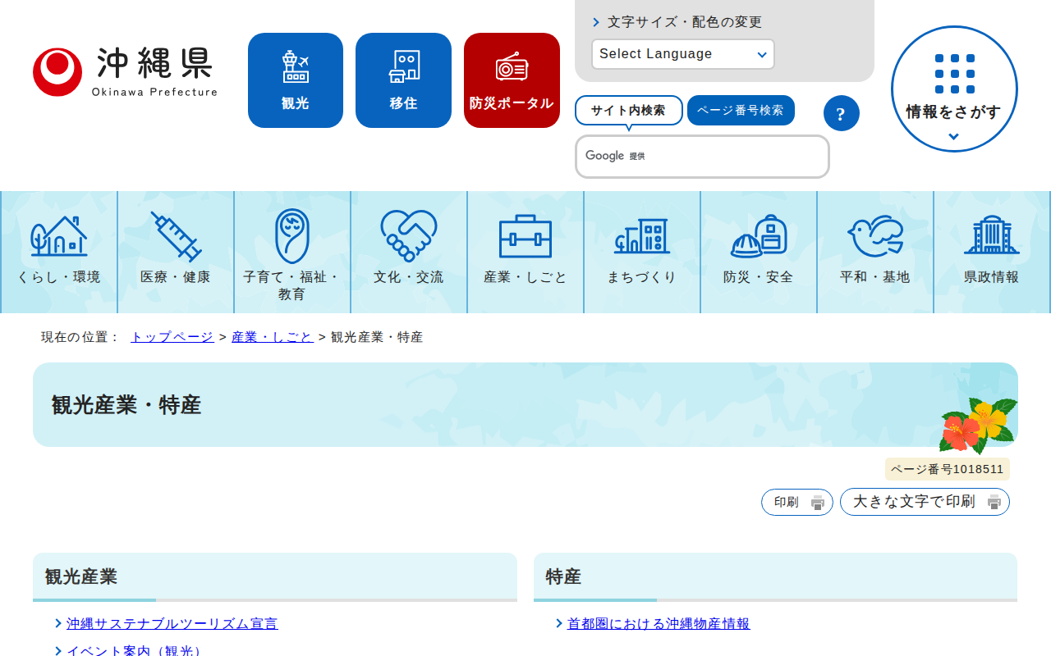Viewport: 1051px width, 656px height.
Task: Open 沖縄サステナブルツーリズム宣言 link
Action: 172,624
